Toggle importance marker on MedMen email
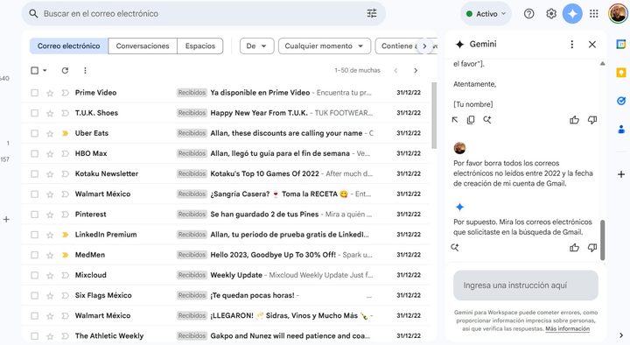This screenshot has height=345, width=630. pos(65,255)
